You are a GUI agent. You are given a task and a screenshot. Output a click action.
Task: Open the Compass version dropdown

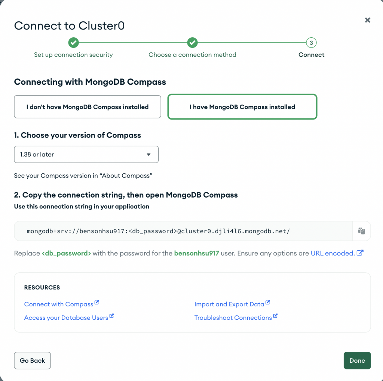86,154
